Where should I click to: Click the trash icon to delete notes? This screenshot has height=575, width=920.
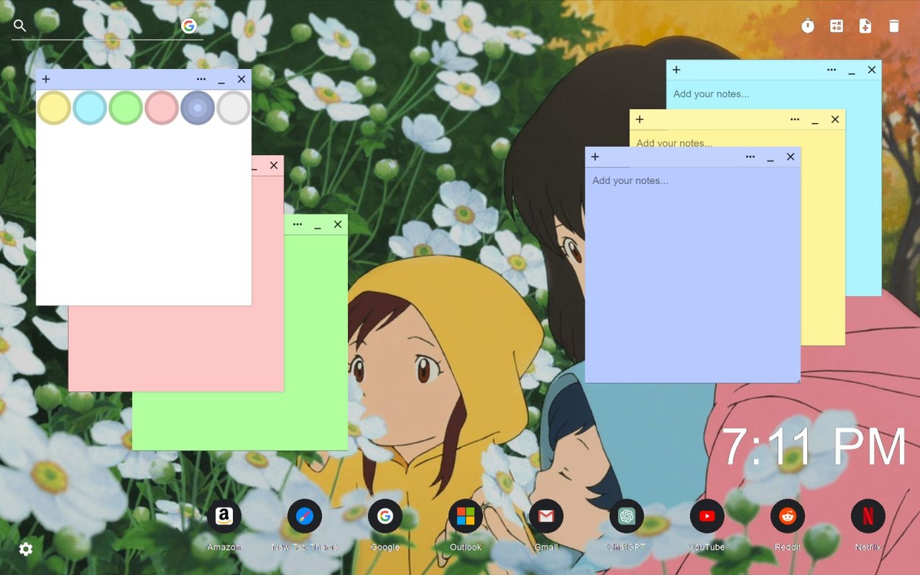coord(894,27)
